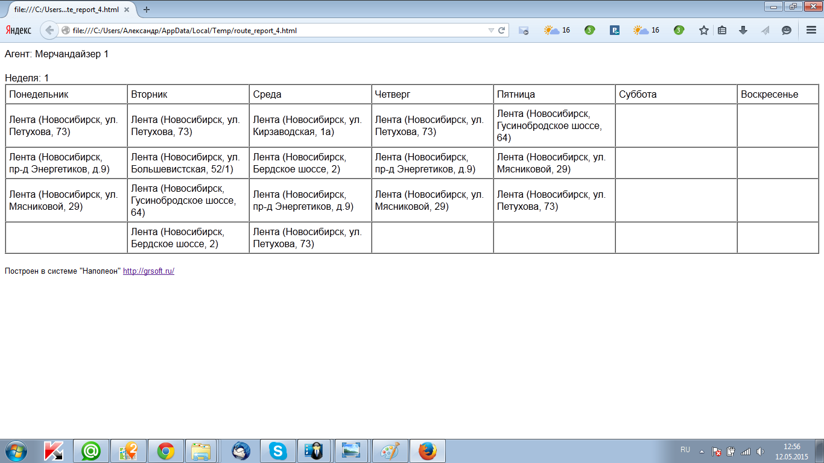Image resolution: width=824 pixels, height=463 pixels.
Task: Open Skype from the taskbar
Action: 278,451
